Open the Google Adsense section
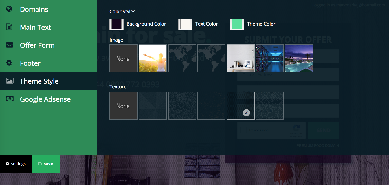Screen dimensions: 389x185 click(x=48, y=99)
